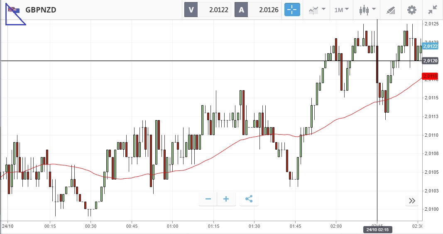Click the GBPNZD flag icon
Screen dimensions: 443x234
click(13, 9)
